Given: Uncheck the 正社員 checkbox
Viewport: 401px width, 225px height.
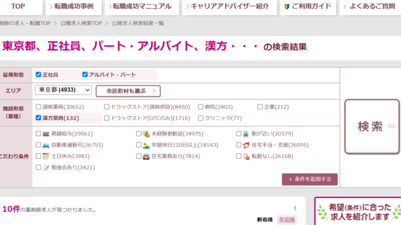Looking at the screenshot, I should [38, 74].
